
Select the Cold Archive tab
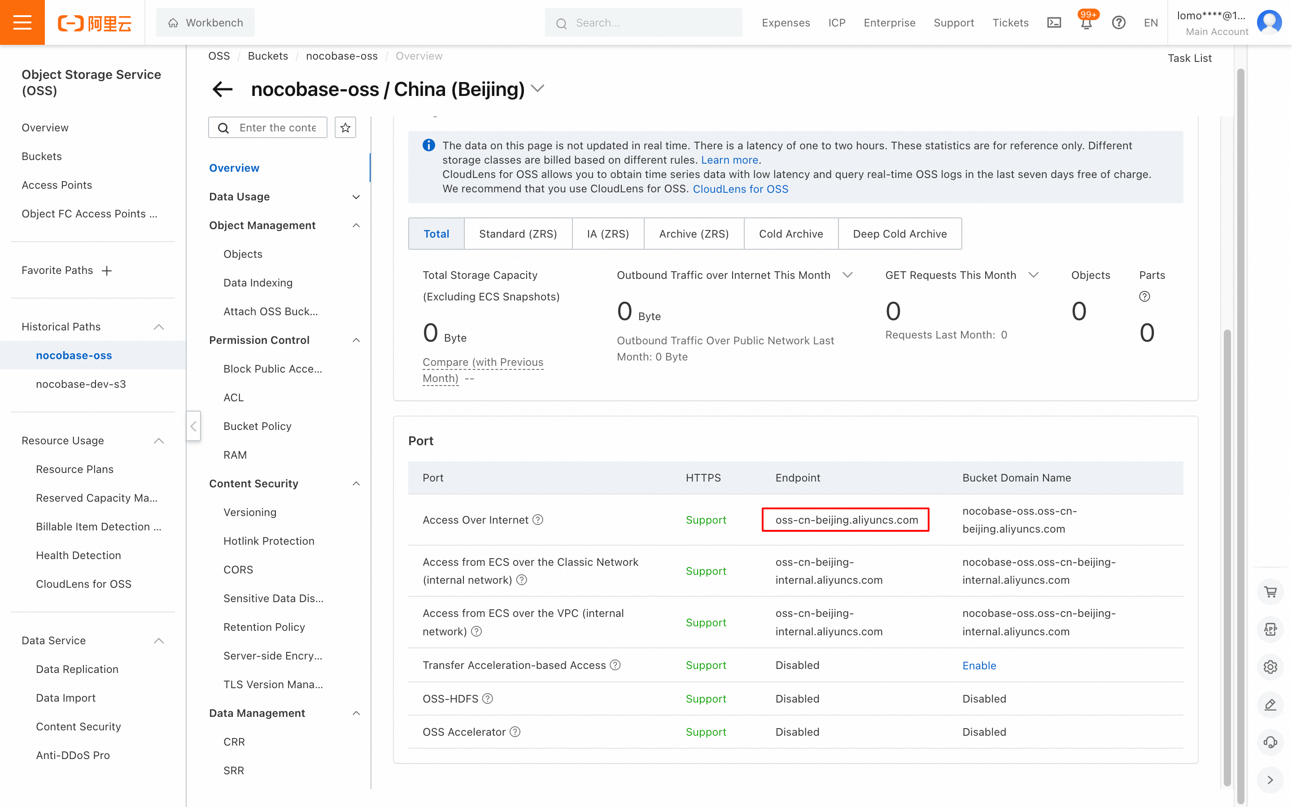pyautogui.click(x=791, y=234)
